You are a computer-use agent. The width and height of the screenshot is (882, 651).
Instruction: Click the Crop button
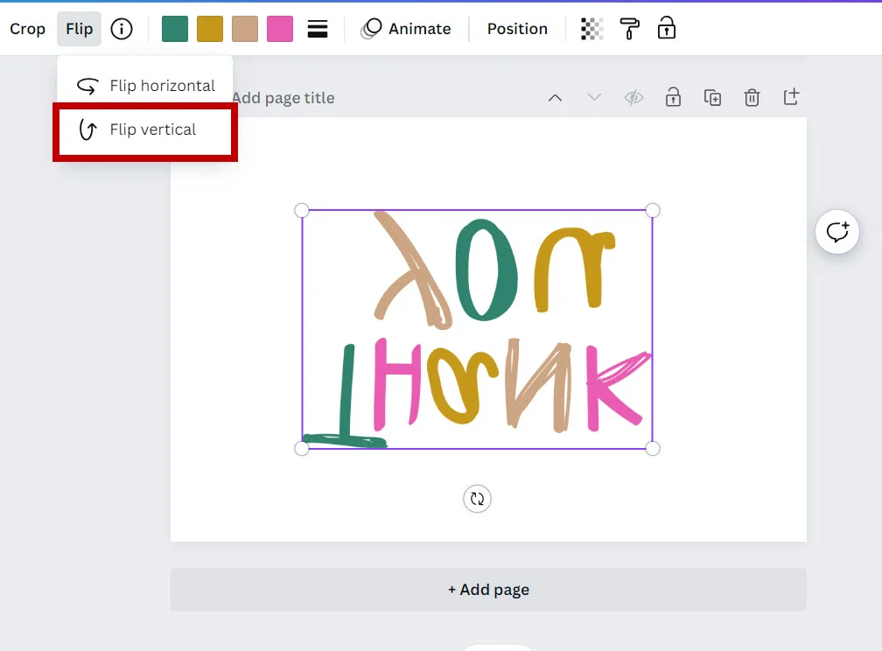(26, 28)
